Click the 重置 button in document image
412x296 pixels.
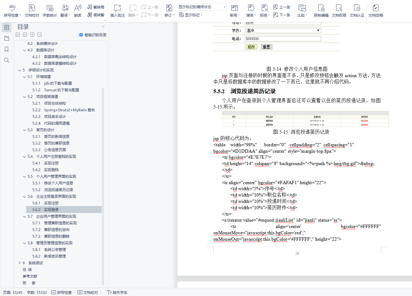click(266, 47)
